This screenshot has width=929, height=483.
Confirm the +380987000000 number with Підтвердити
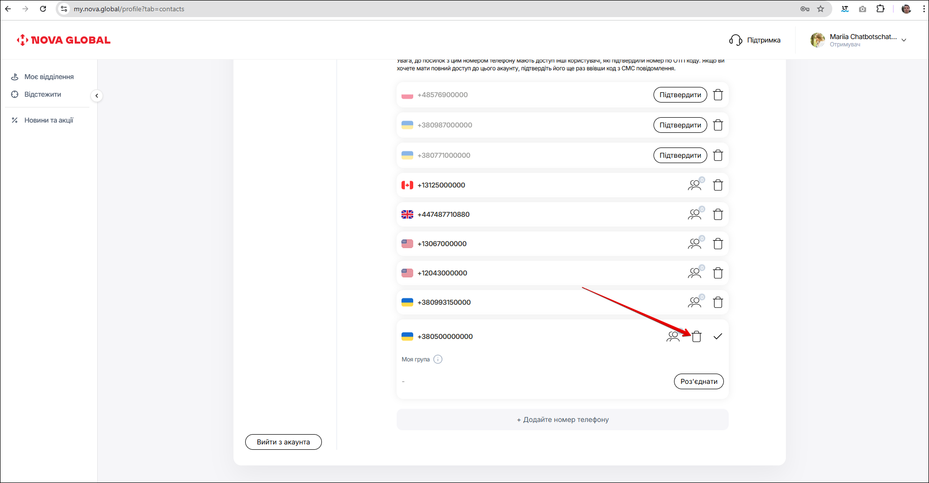tap(680, 125)
